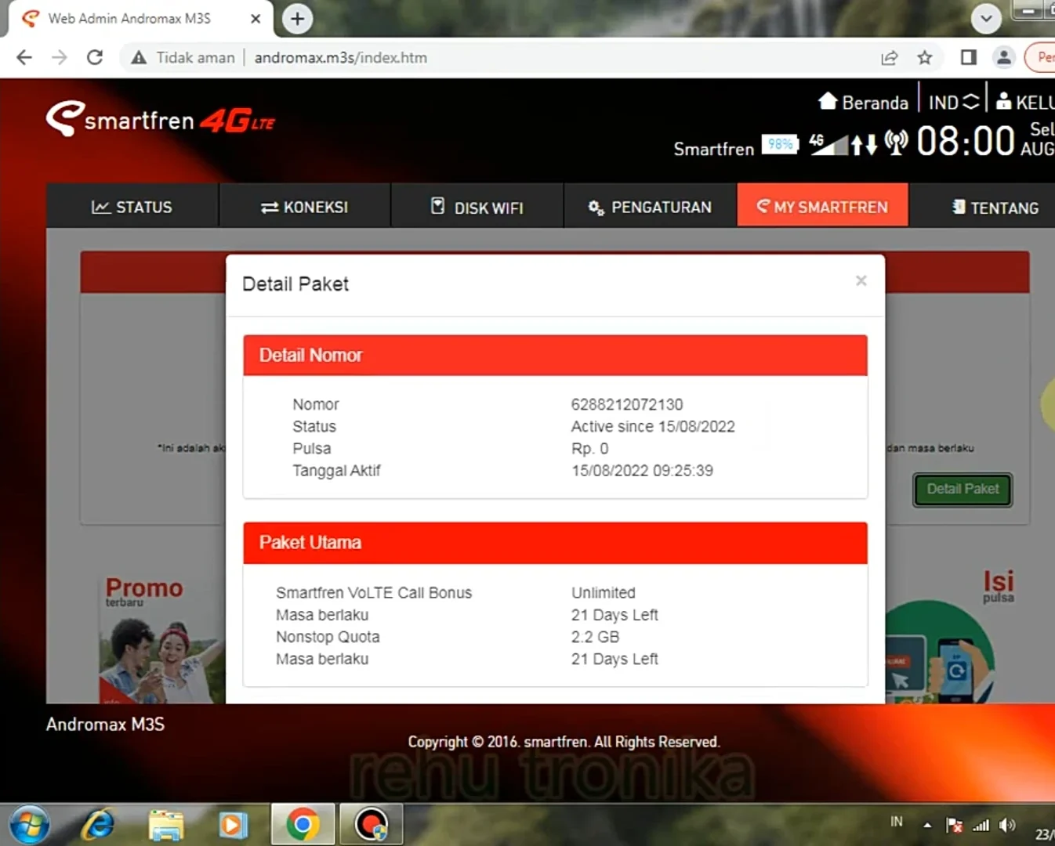Go to Beranda home link
Image resolution: width=1055 pixels, height=846 pixels.
863,102
